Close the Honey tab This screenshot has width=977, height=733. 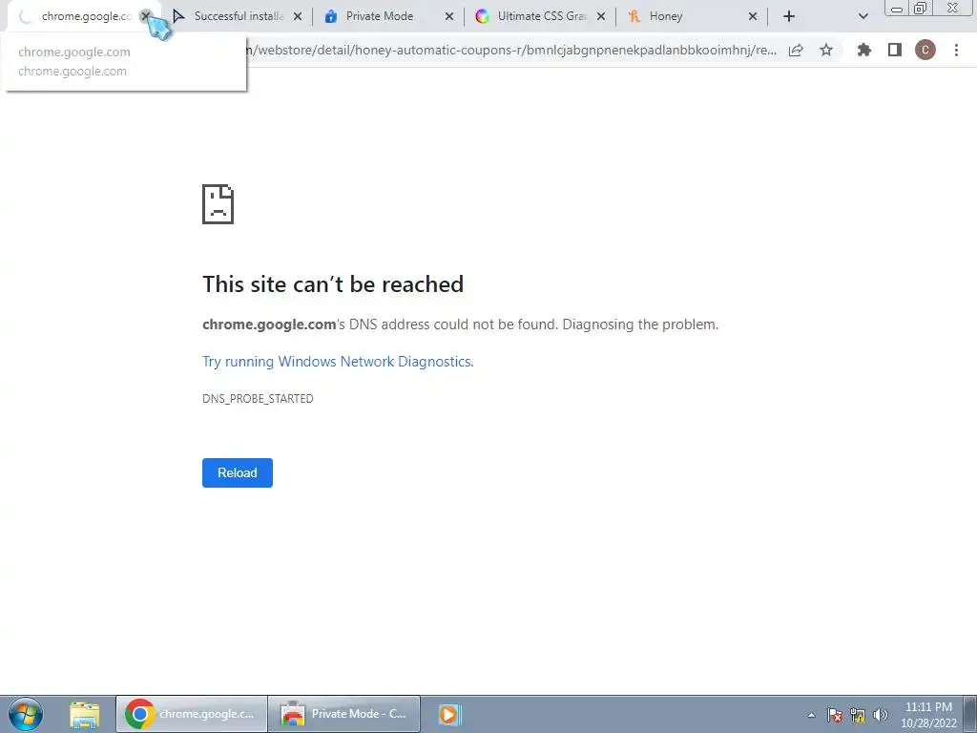[x=753, y=16]
